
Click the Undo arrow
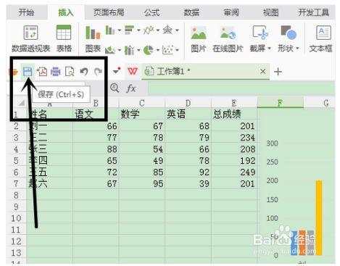coord(84,72)
